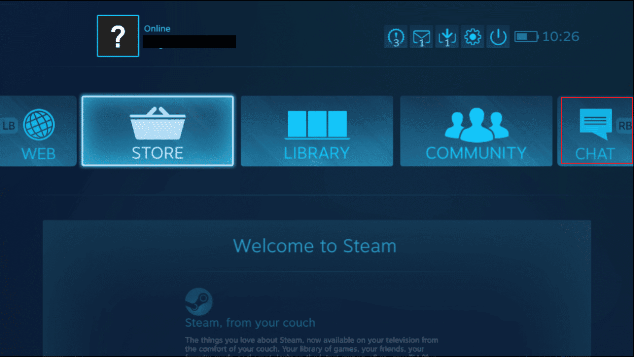Viewport: 634px width, 357px height.
Task: View system time display 10:26
Action: pos(566,37)
